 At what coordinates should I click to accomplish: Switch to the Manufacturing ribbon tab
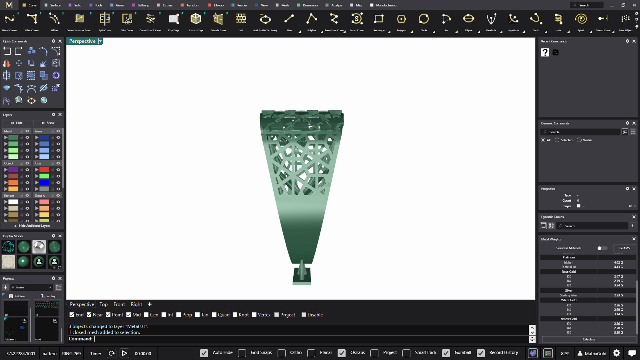[x=383, y=5]
